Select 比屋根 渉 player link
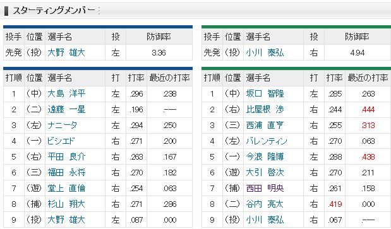The width and height of the screenshot is (391, 229). click(265, 109)
